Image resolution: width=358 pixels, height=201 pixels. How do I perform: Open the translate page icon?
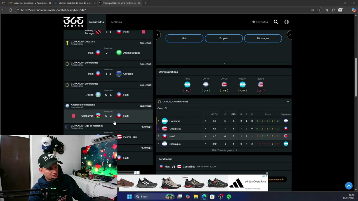tap(312, 10)
